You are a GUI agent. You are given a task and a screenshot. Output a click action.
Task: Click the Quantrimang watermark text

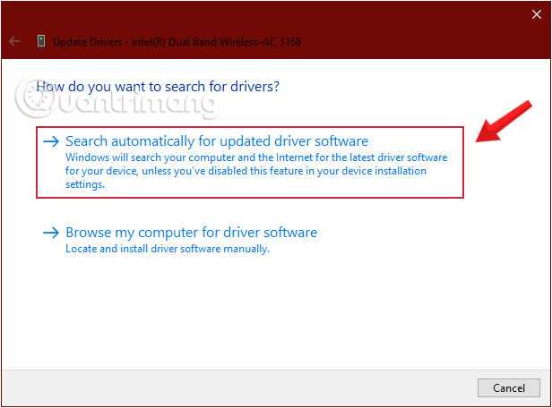click(134, 105)
